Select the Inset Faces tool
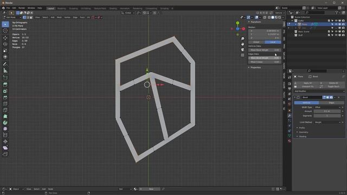The image size is (347, 195). pyautogui.click(x=5, y=91)
